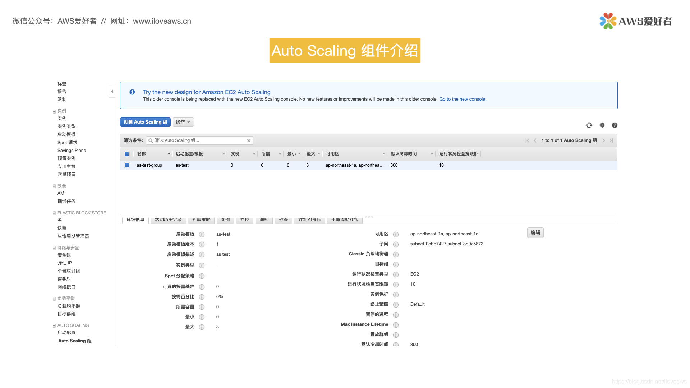Click info icon next to 启动模板

tap(202, 235)
